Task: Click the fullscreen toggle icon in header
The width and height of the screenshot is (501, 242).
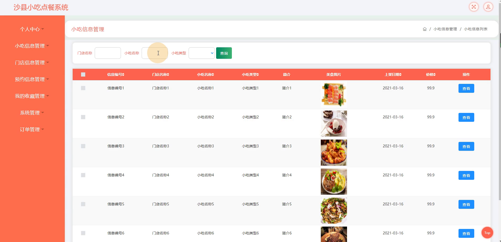Action: coord(474,7)
